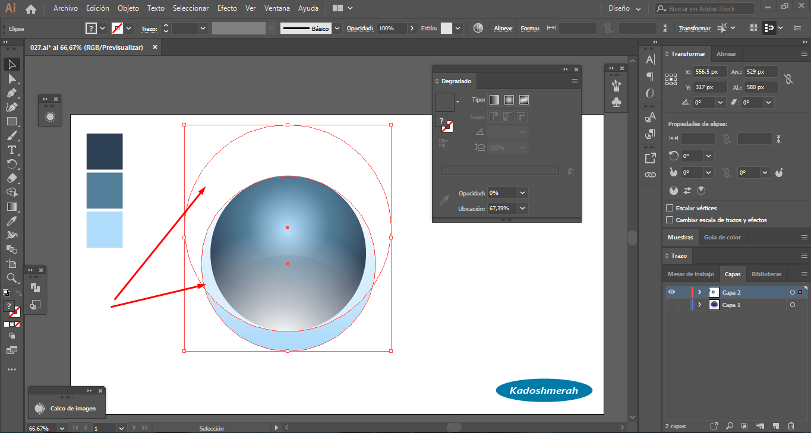Open Character panel icon
This screenshot has height=433, width=811.
[x=650, y=59]
